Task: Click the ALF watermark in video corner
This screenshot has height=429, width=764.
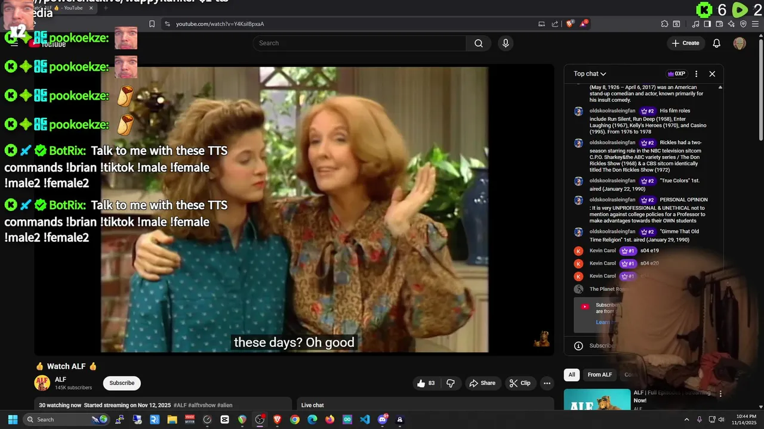Action: click(541, 340)
